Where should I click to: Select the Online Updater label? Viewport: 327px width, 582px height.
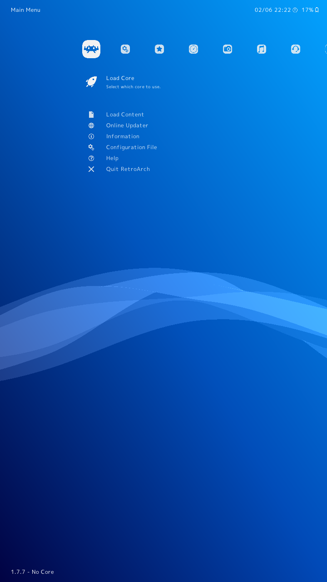coord(127,125)
